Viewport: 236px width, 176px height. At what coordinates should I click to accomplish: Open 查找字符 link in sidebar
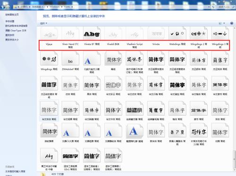(10, 35)
